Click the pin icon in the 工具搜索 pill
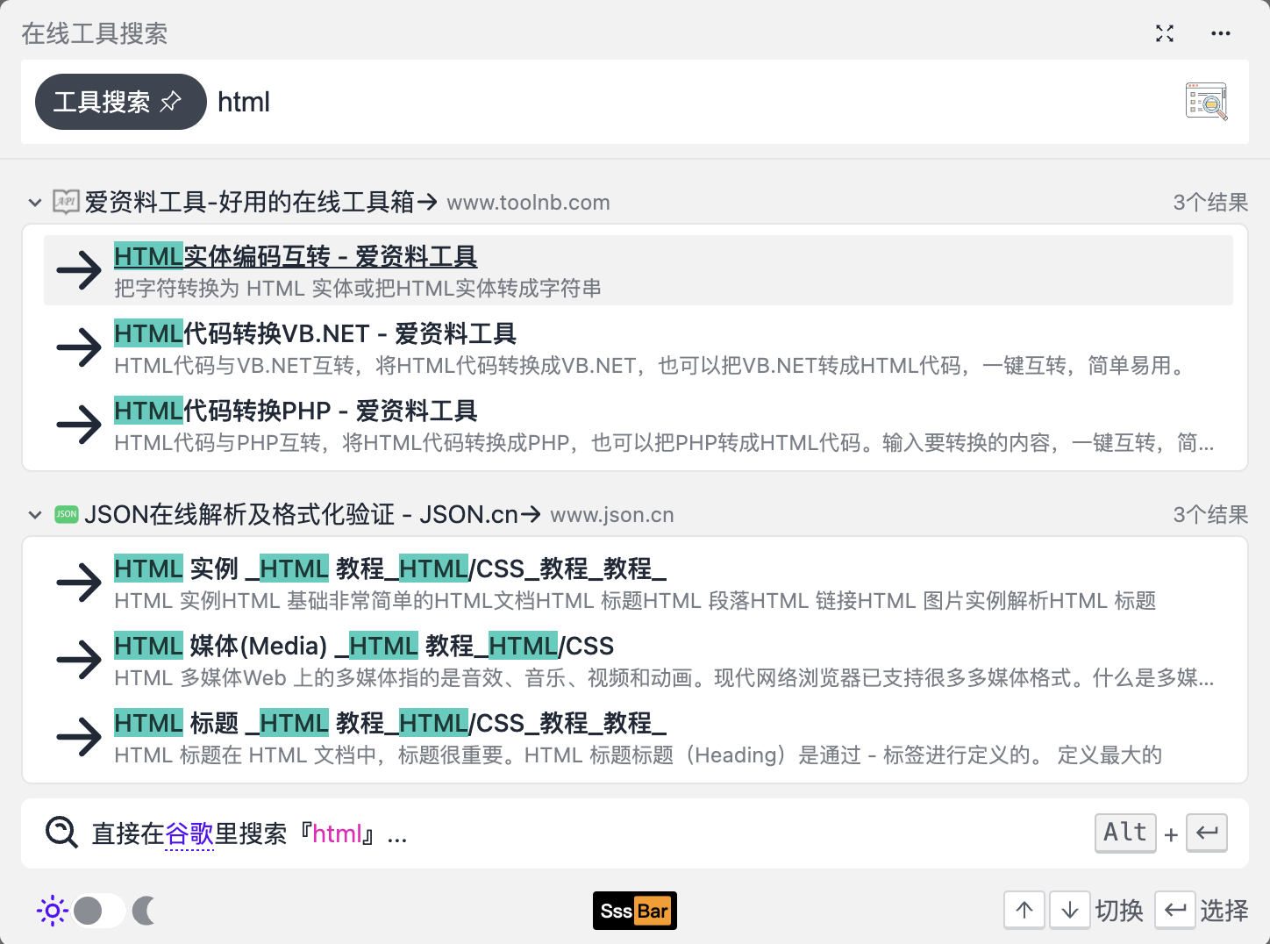The height and width of the screenshot is (944, 1270). (x=172, y=101)
